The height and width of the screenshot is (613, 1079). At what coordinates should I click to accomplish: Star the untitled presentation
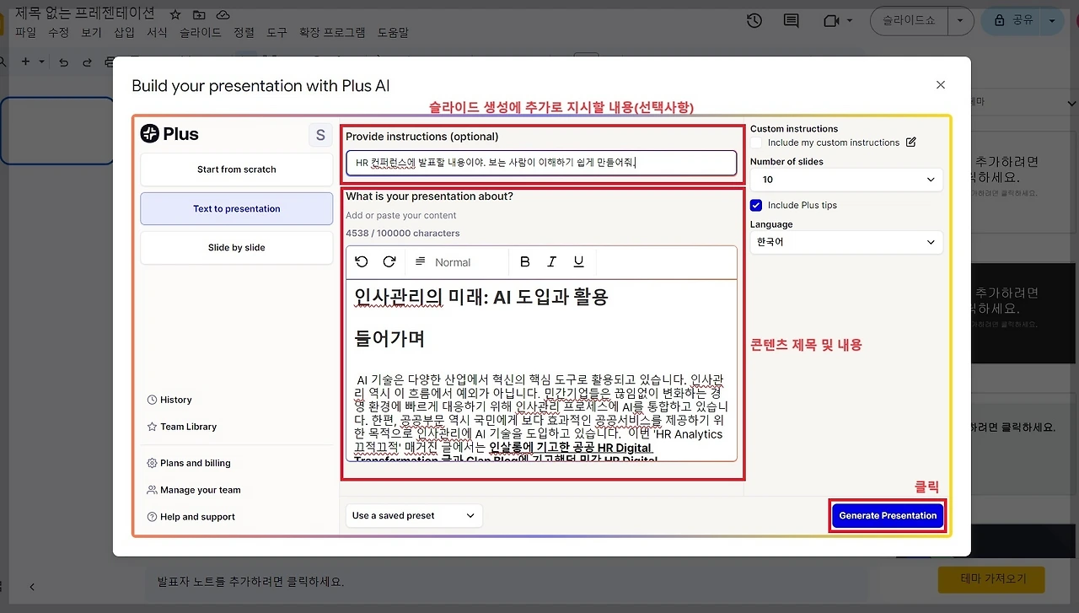[x=175, y=14]
